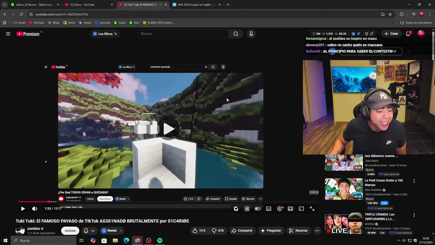This screenshot has height=245, width=435.
Task: Open Los filtros vidIQ button
Action: (x=105, y=34)
